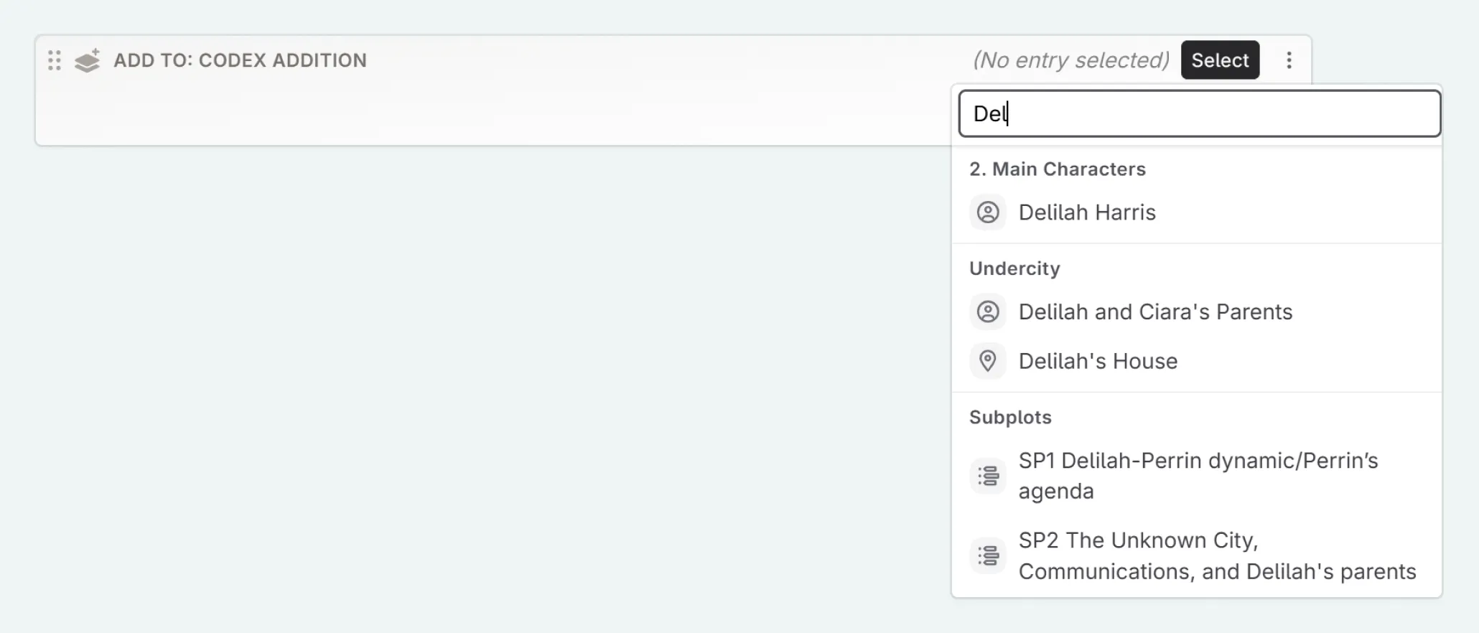Click the character icon beside Delilah Harris

tap(988, 212)
